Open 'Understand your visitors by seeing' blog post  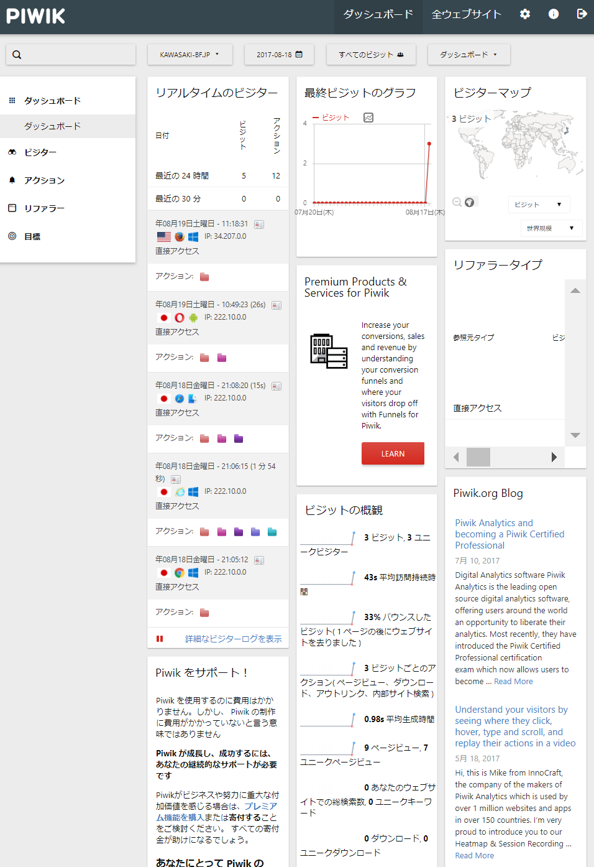click(515, 726)
